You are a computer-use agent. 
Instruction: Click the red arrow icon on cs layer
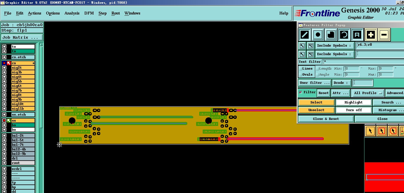(x=9, y=63)
